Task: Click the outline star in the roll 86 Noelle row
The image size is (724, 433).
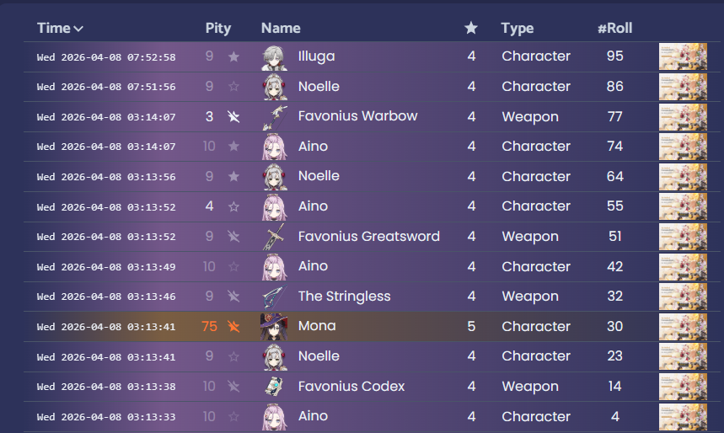Action: [233, 86]
